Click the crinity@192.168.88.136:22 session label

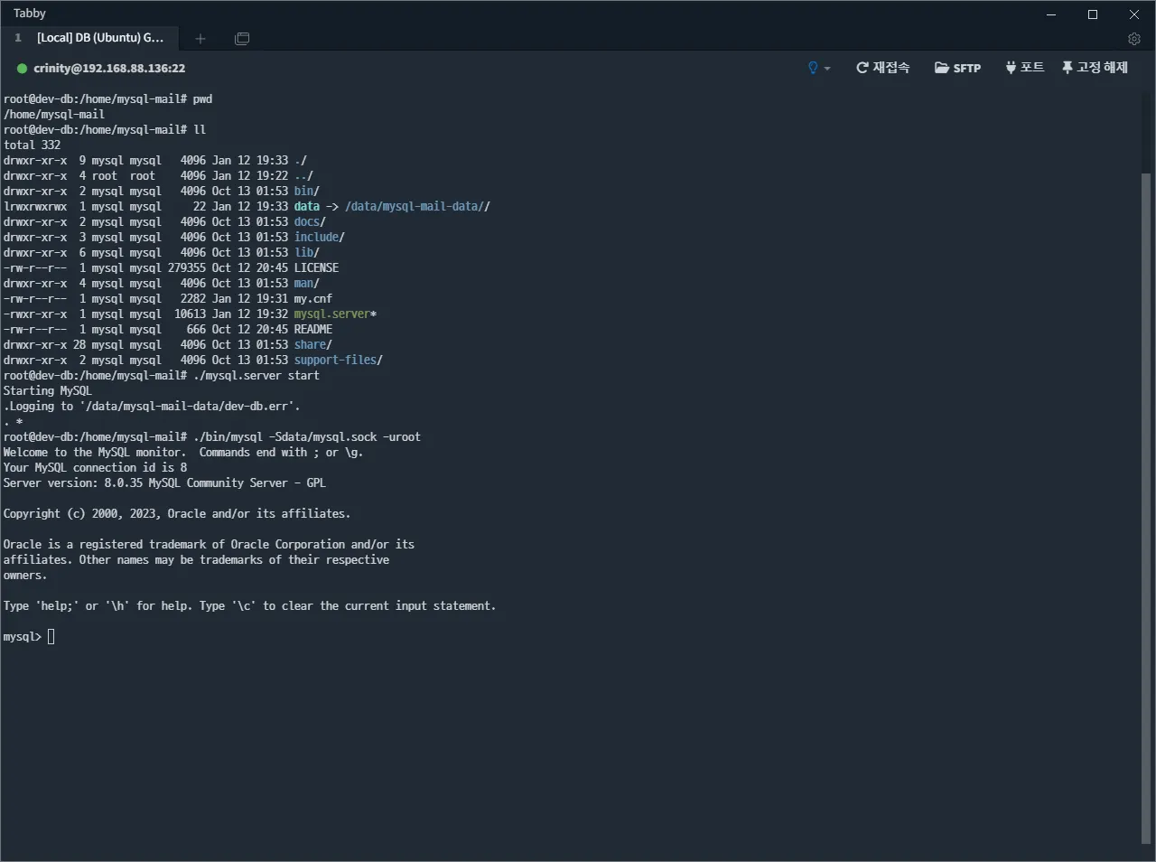pyautogui.click(x=109, y=69)
